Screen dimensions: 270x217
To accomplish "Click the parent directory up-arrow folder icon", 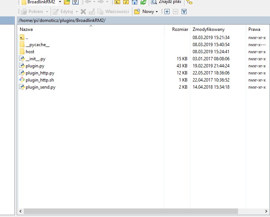I will coord(22,37).
